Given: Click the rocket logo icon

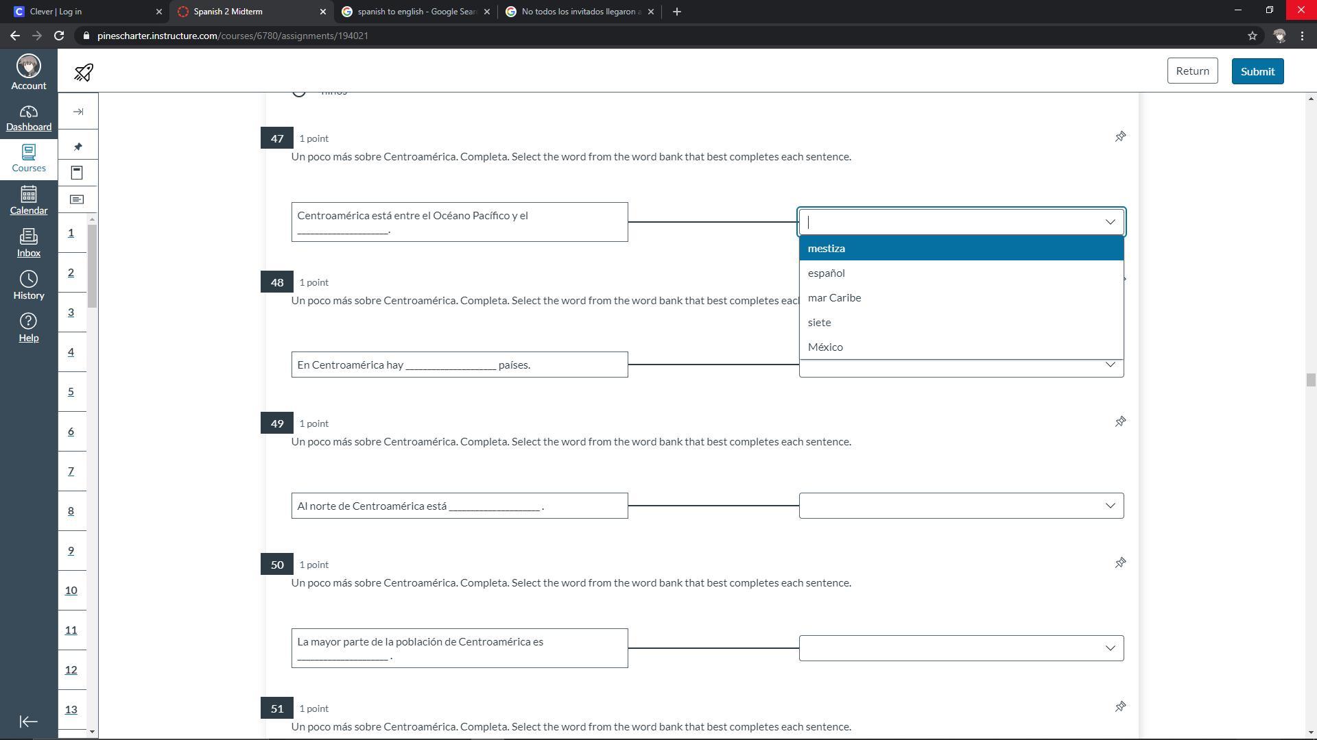Looking at the screenshot, I should tap(84, 72).
